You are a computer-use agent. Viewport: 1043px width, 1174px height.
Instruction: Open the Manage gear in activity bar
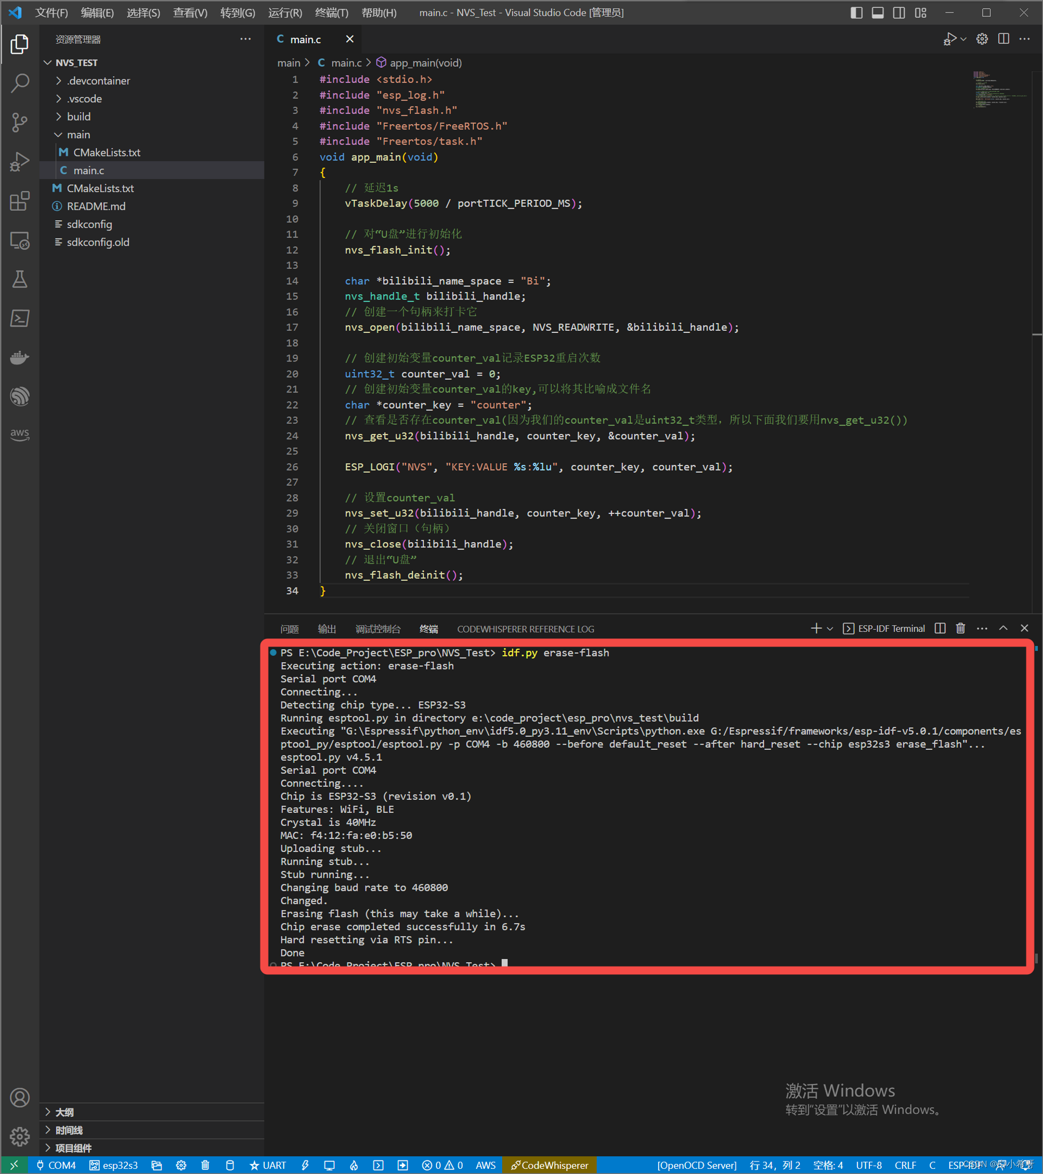tap(19, 1136)
